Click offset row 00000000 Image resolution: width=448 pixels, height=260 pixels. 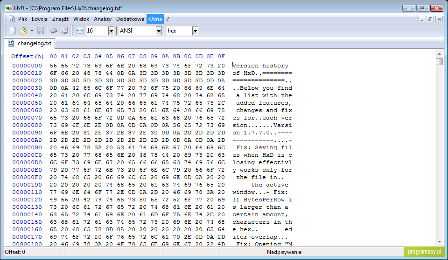[27, 66]
